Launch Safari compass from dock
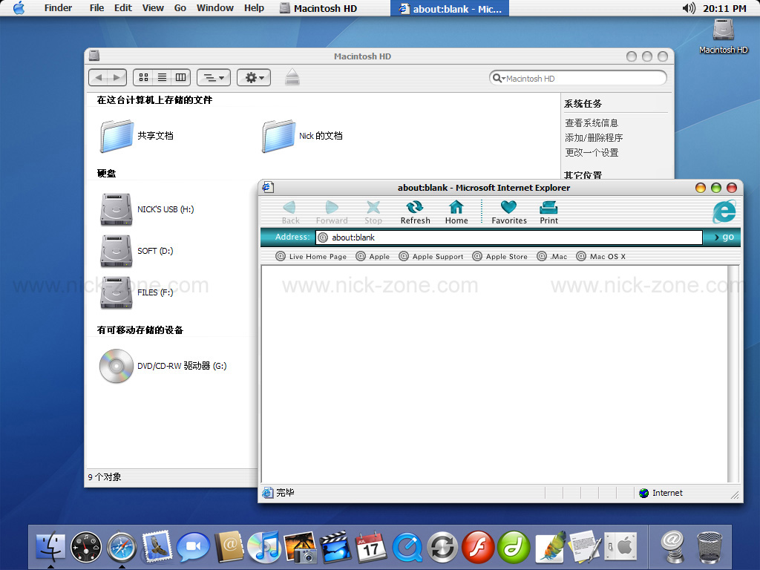 pos(122,547)
